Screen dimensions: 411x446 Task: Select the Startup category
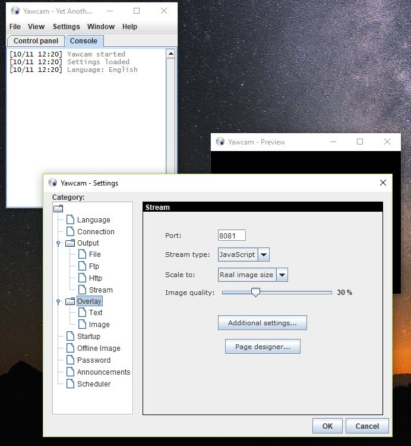88,337
